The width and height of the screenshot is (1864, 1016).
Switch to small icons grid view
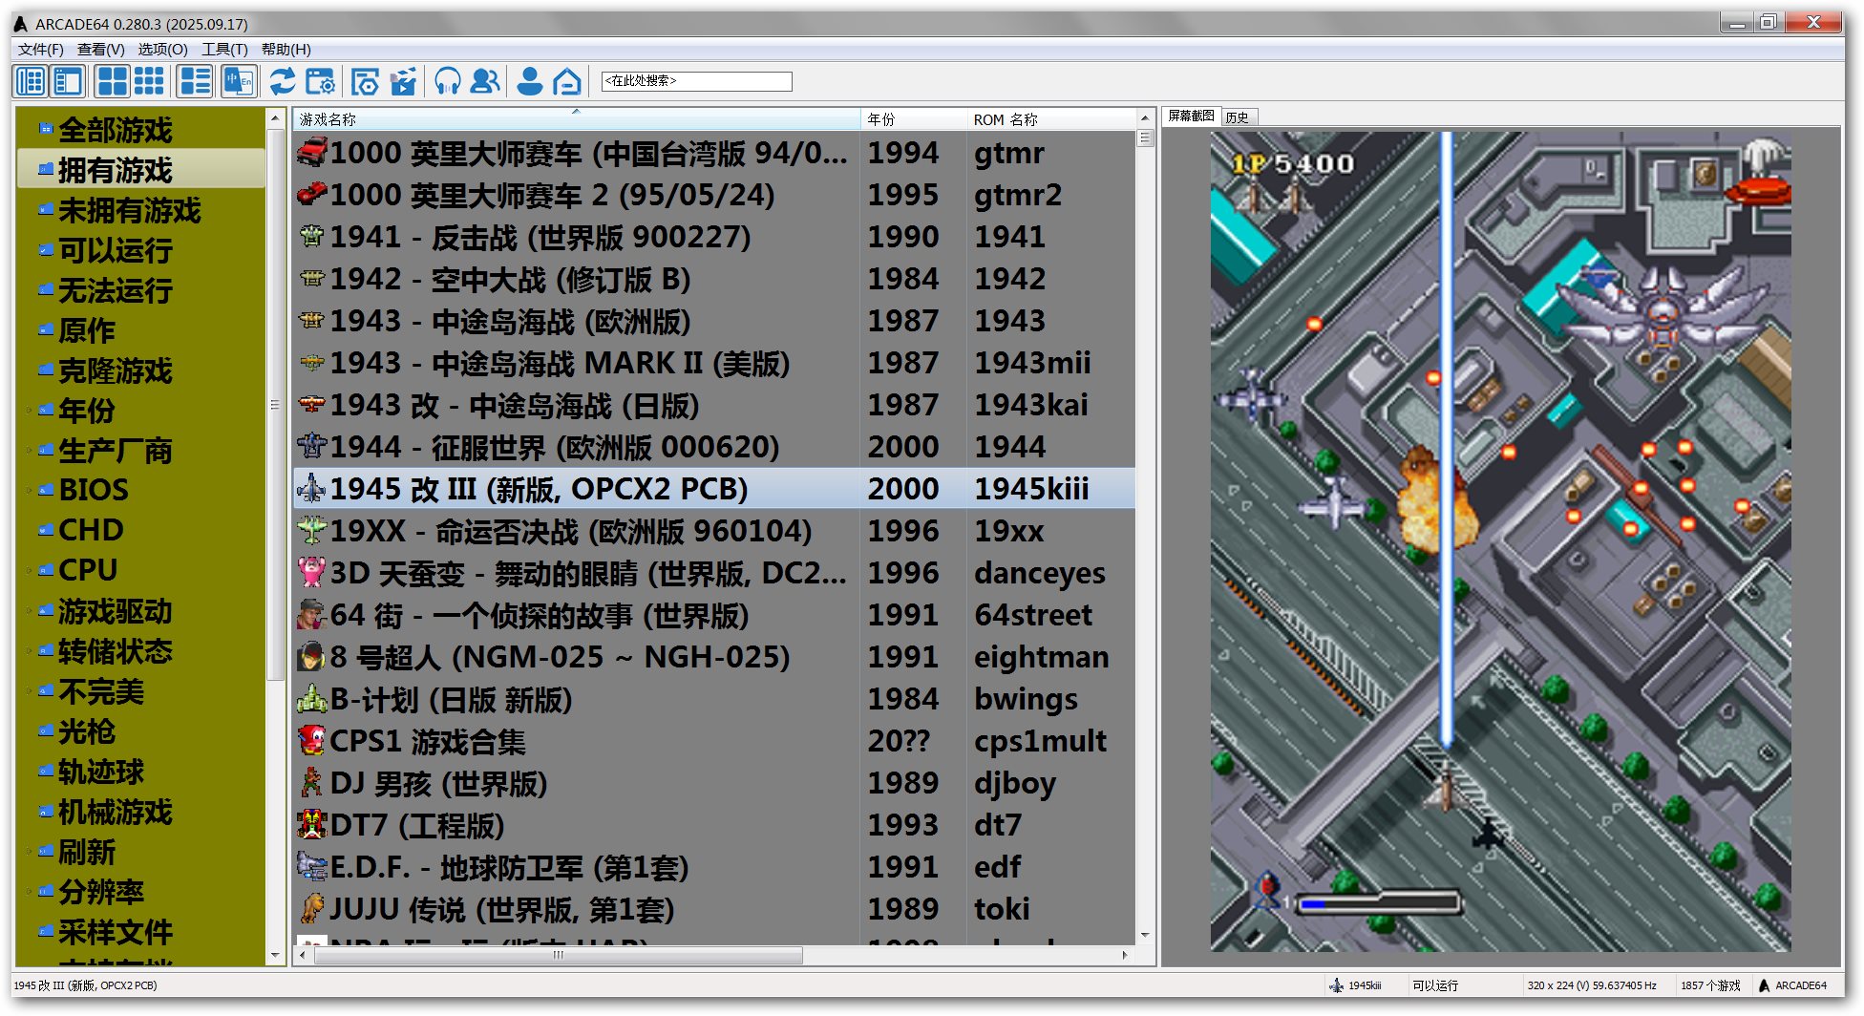(149, 82)
